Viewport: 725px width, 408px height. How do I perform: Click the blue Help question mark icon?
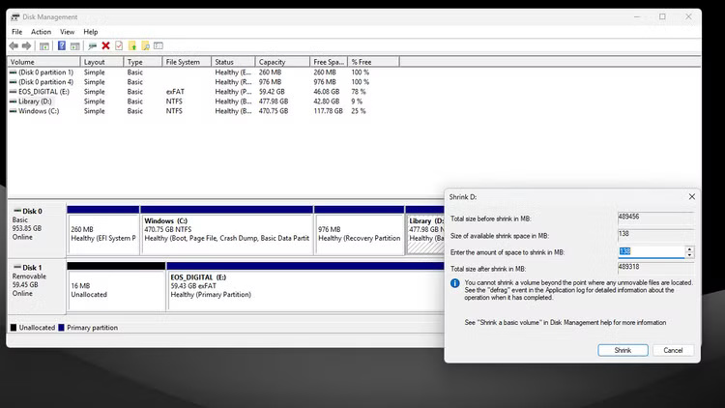click(61, 45)
